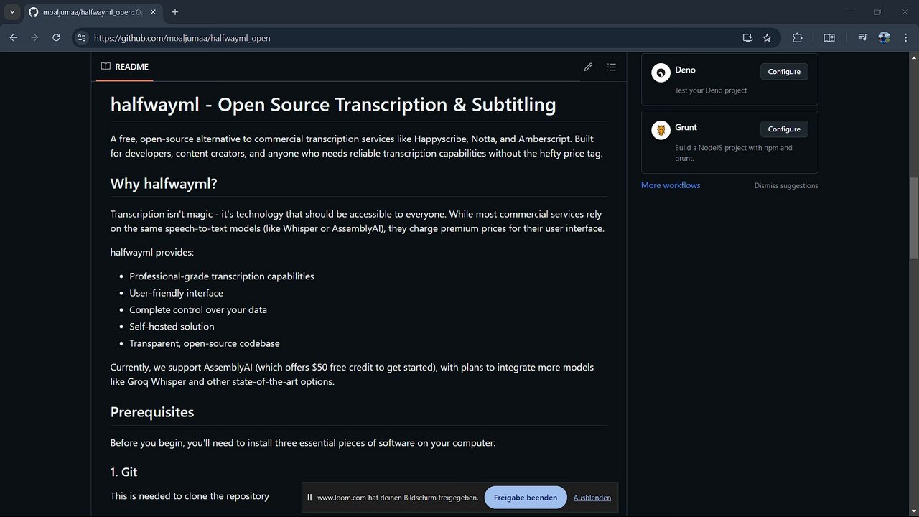Open the tab search dropdown arrow

coord(12,12)
